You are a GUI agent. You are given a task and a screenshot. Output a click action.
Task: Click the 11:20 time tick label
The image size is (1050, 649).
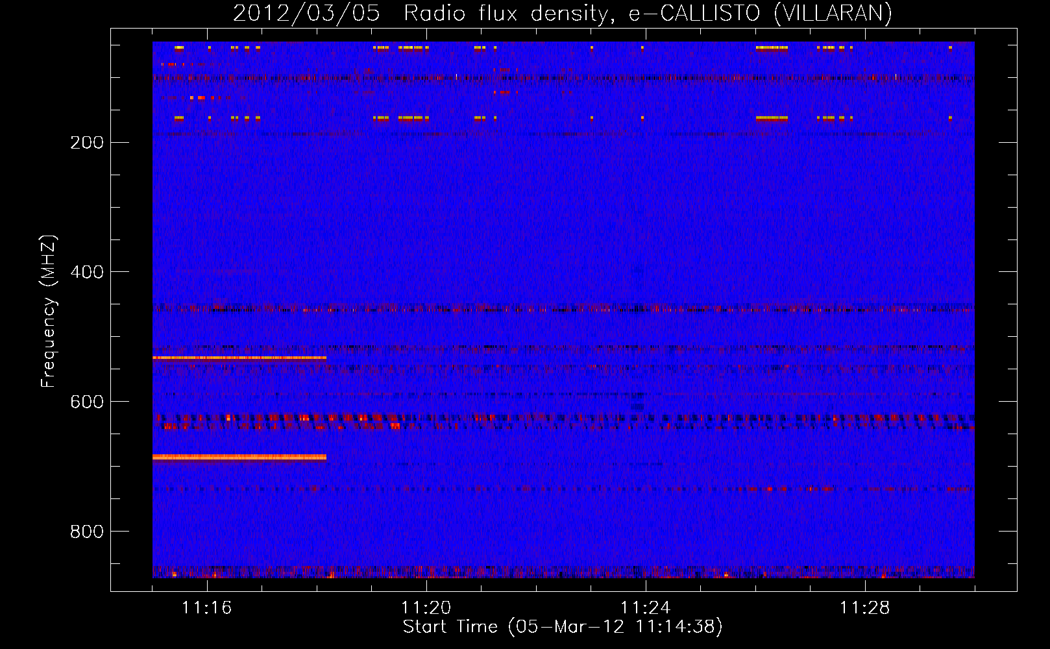point(426,608)
